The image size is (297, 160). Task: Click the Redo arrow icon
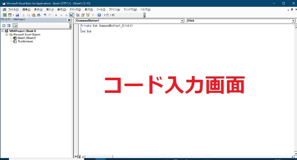50,15
